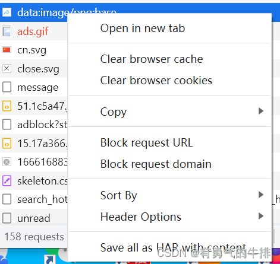This screenshot has width=280, height=264.
Task: Expand the Copy submenu arrow
Action: tap(261, 111)
